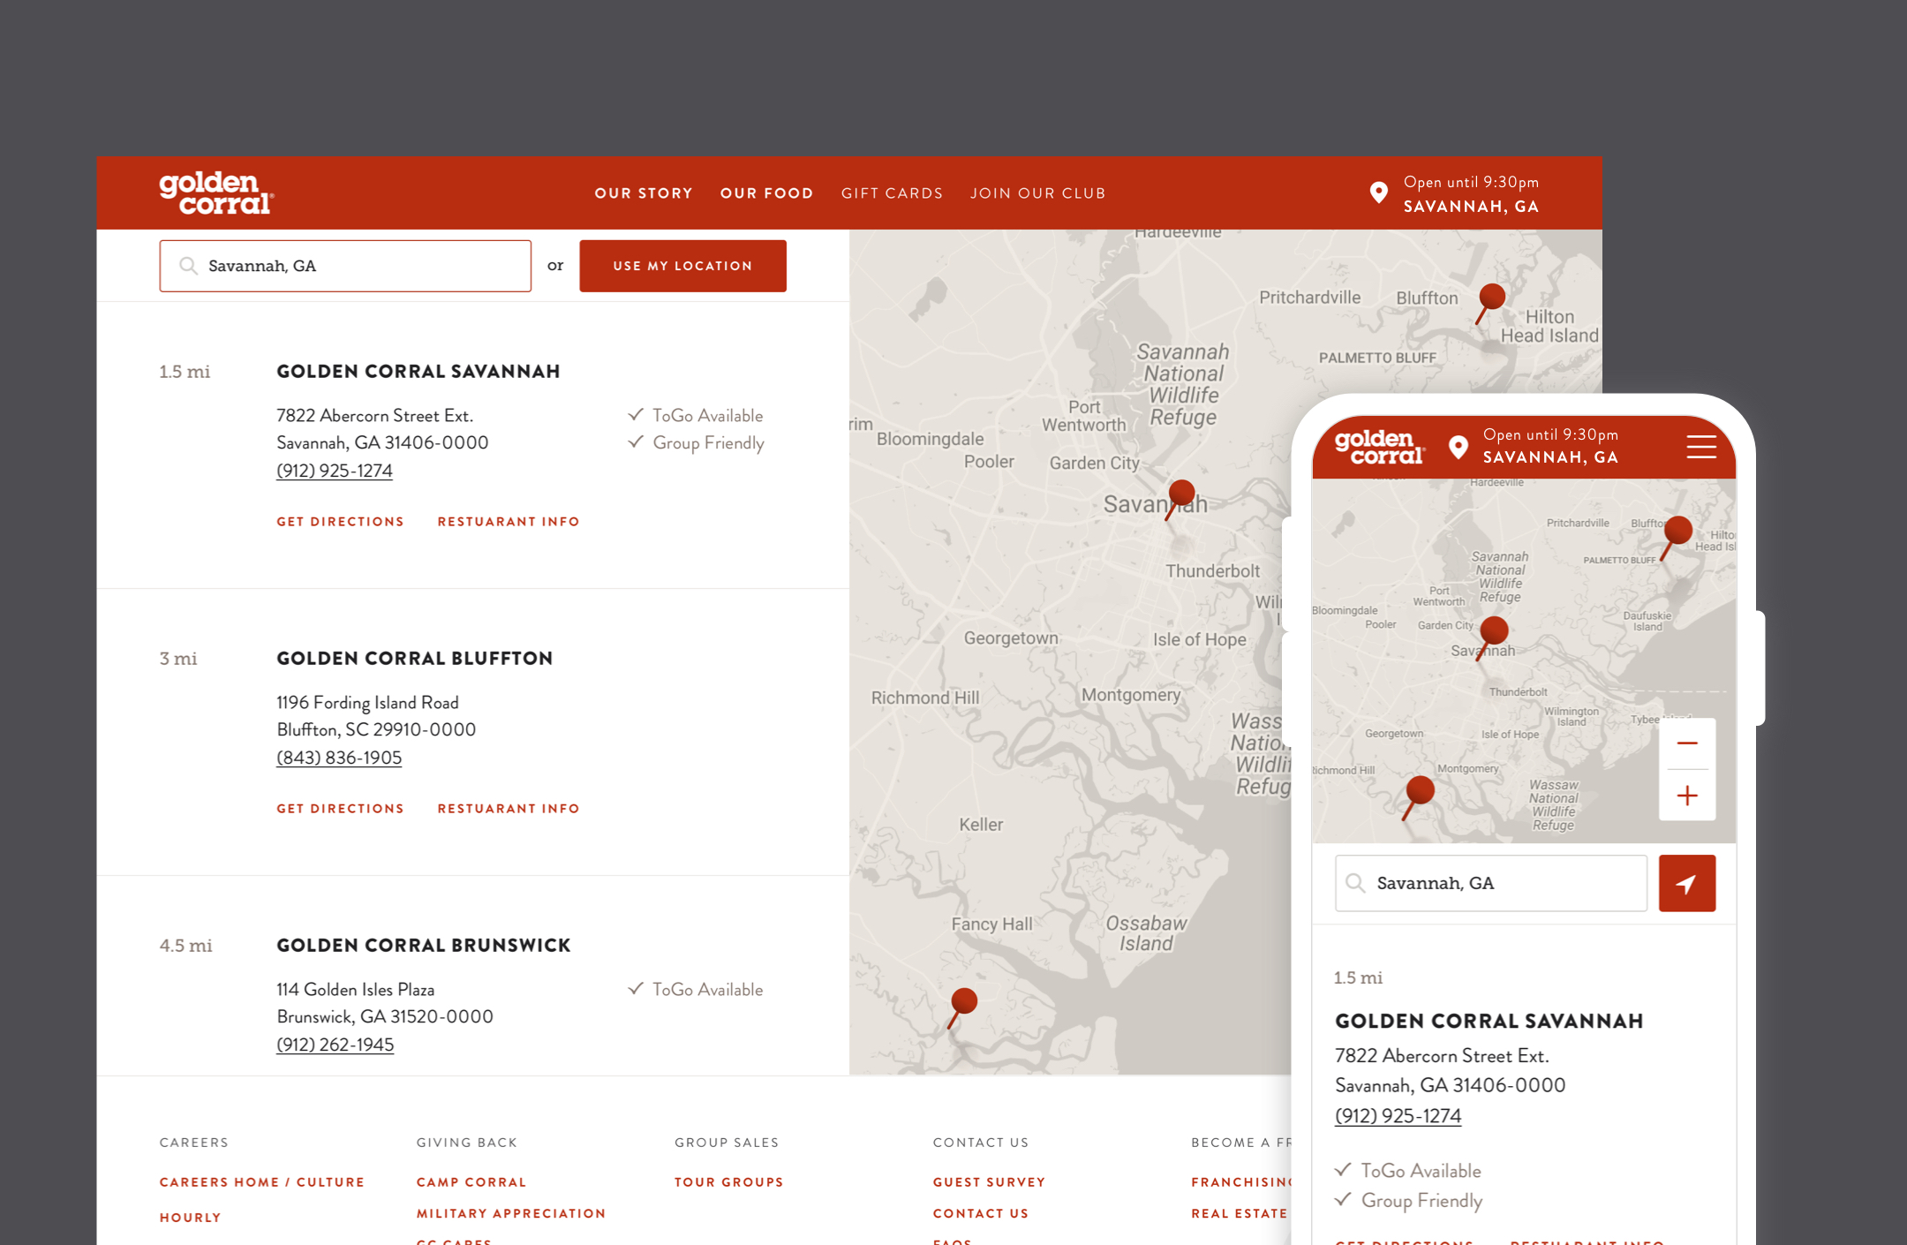Click the bottom-left pin on the mobile map
The image size is (1907, 1245).
1417,798
